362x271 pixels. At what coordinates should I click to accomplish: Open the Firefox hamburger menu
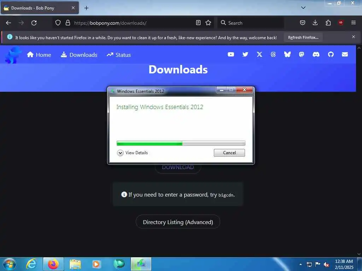(x=354, y=23)
